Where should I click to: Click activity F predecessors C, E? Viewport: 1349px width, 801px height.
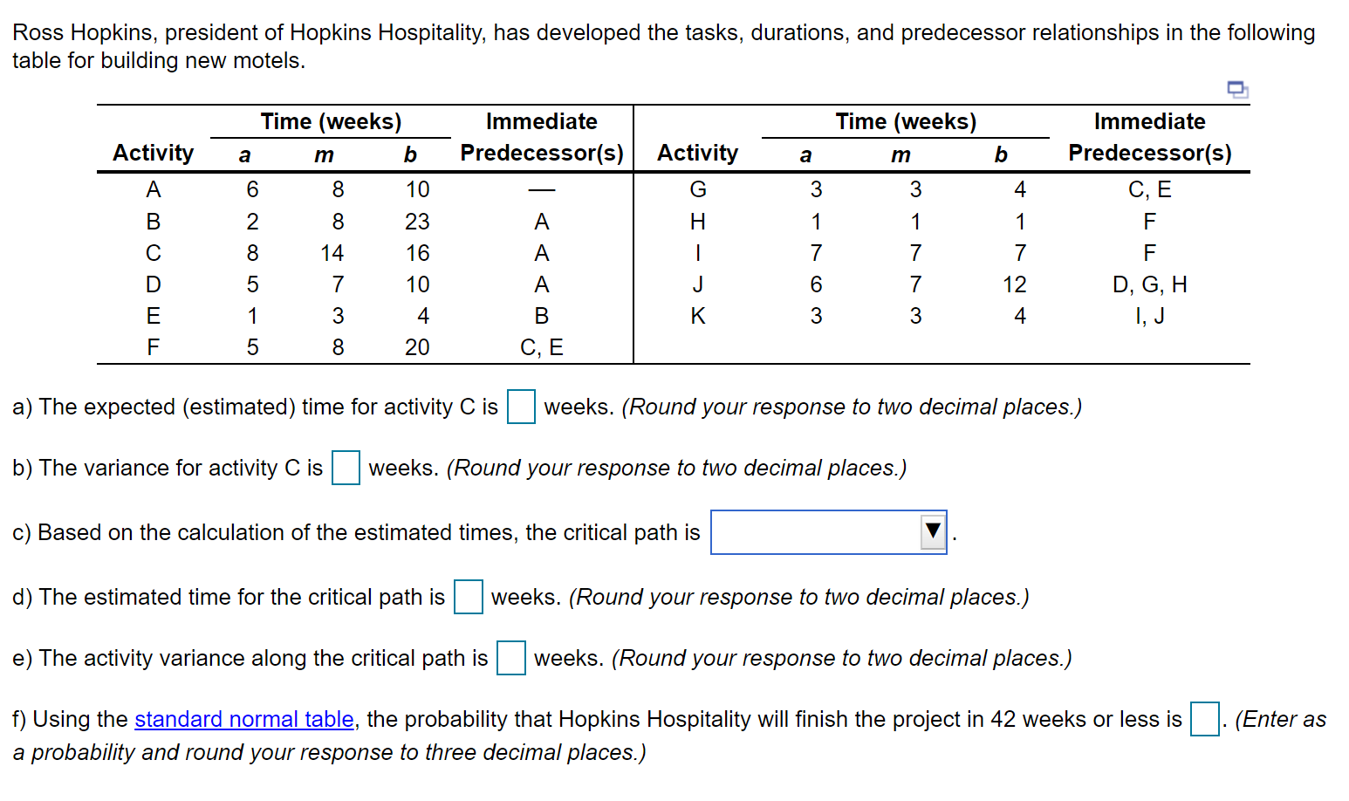click(541, 346)
